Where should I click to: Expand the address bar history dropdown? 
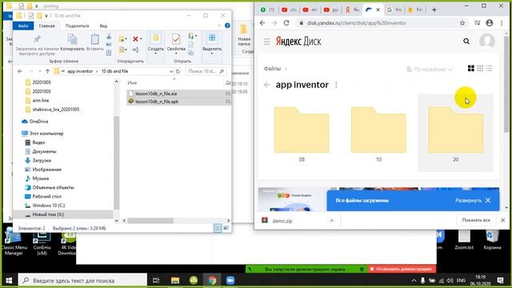[x=171, y=71]
